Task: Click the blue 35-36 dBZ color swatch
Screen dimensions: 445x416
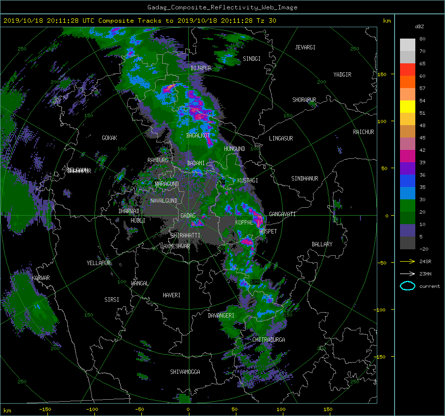Action: [407, 181]
